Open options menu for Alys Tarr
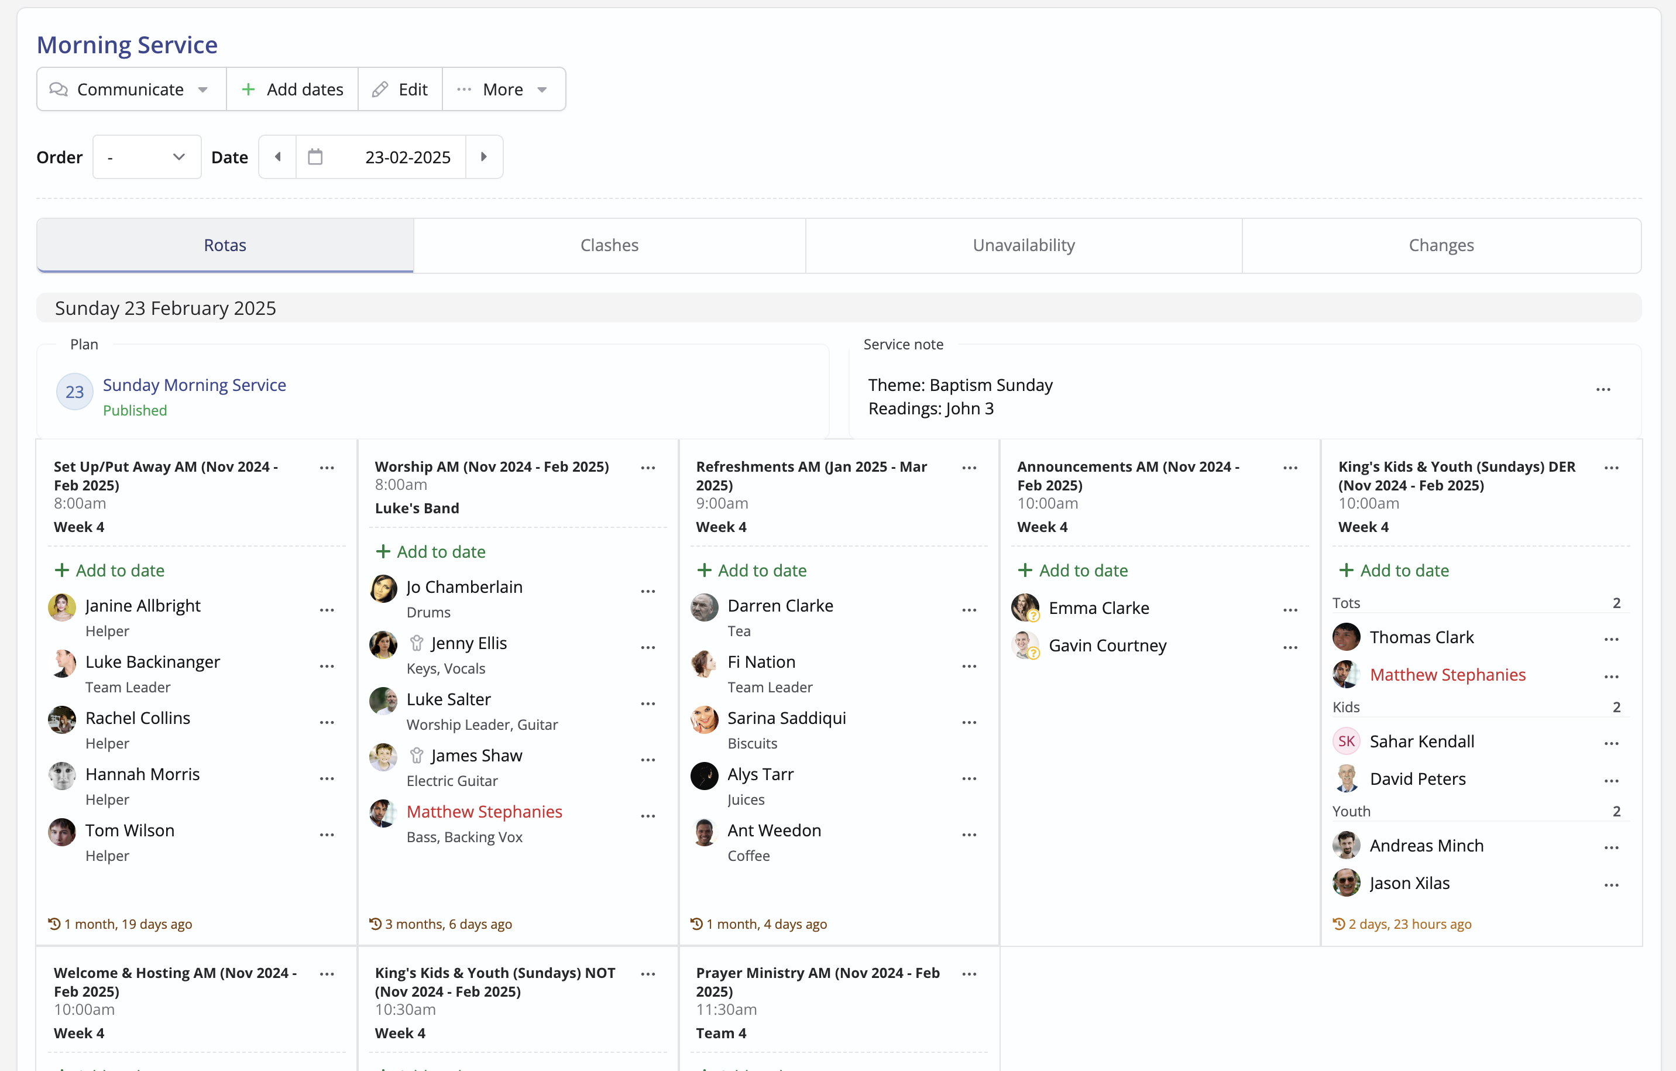The image size is (1676, 1071). click(969, 779)
